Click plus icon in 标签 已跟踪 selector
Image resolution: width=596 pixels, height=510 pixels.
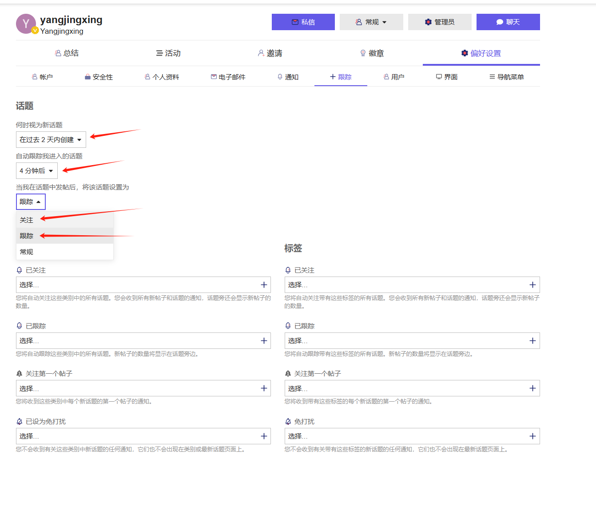click(532, 341)
